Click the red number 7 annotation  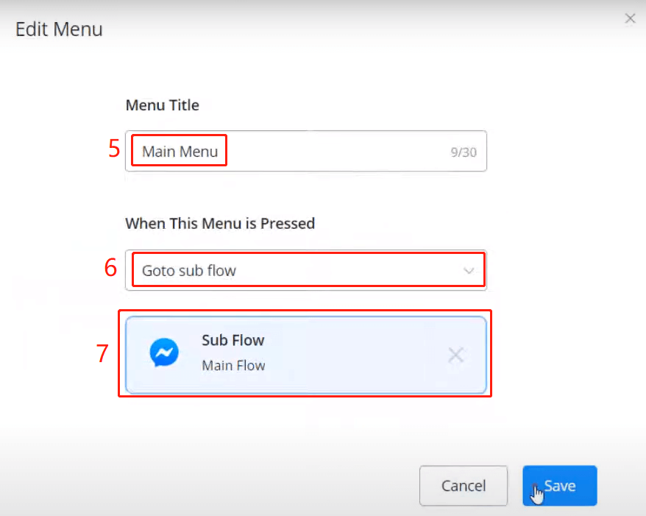[103, 353]
